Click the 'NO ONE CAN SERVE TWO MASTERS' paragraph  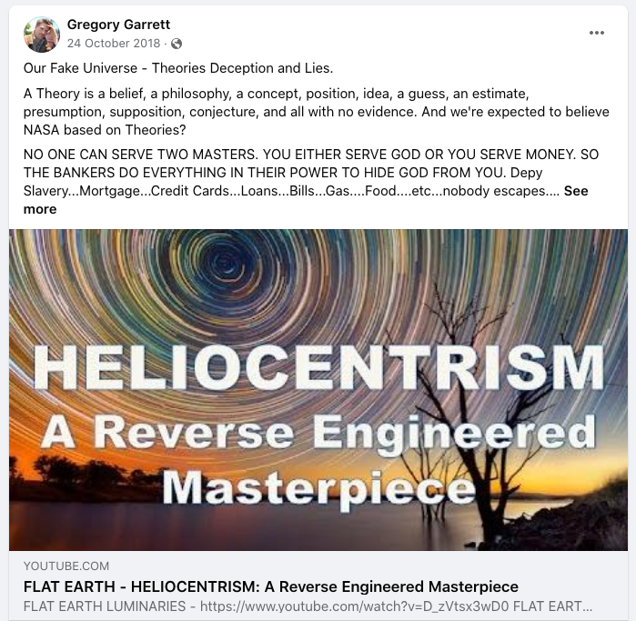(311, 182)
